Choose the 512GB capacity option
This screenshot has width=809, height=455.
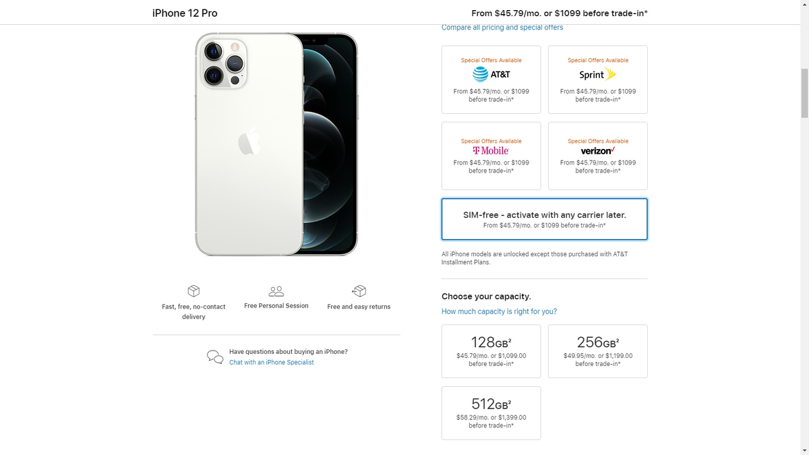click(x=491, y=413)
